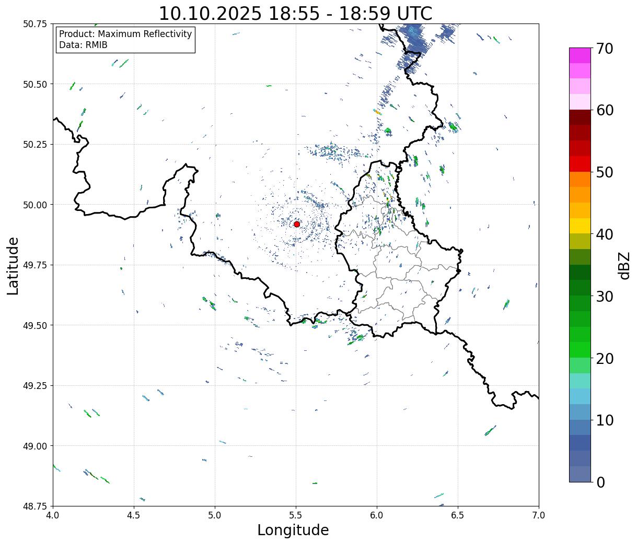This screenshot has width=637, height=543.
Task: Click the longitude tick label 5.5
Action: [x=296, y=515]
